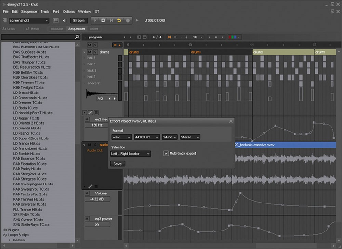Click Save in the Export Project dialog
Image resolution: width=342 pixels, height=249 pixels.
pyautogui.click(x=118, y=164)
